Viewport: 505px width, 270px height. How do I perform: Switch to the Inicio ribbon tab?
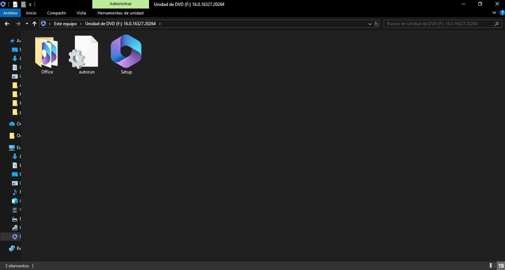pos(31,13)
